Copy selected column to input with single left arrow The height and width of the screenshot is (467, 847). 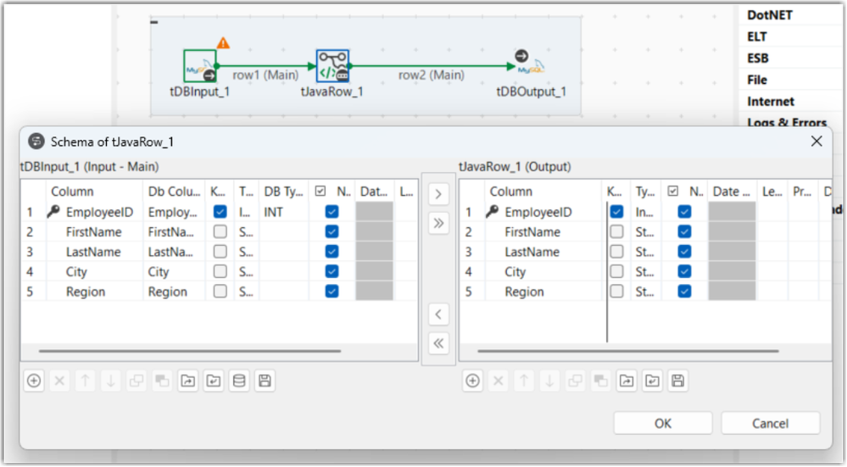pyautogui.click(x=438, y=314)
